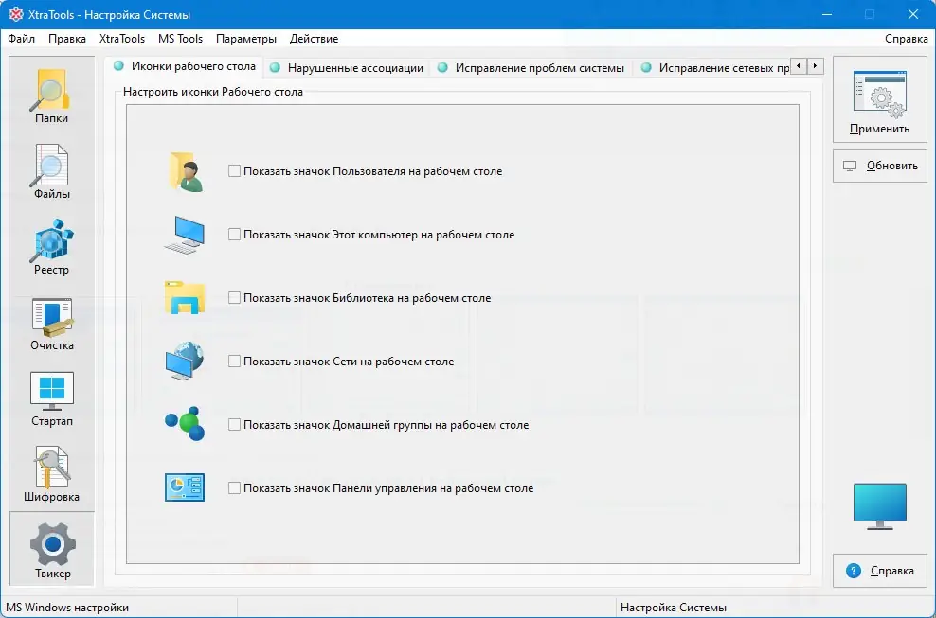Check Показать значок Сети checkbox
The height and width of the screenshot is (618, 936).
point(234,361)
